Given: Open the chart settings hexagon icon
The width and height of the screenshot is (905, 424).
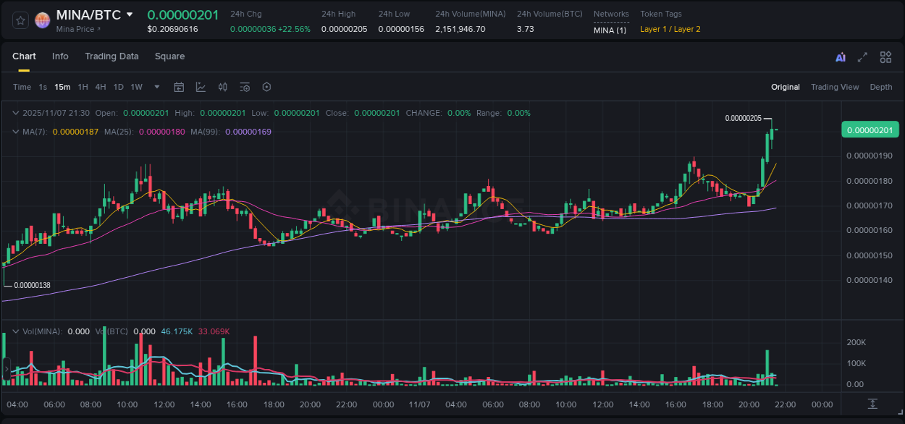Looking at the screenshot, I should [266, 87].
